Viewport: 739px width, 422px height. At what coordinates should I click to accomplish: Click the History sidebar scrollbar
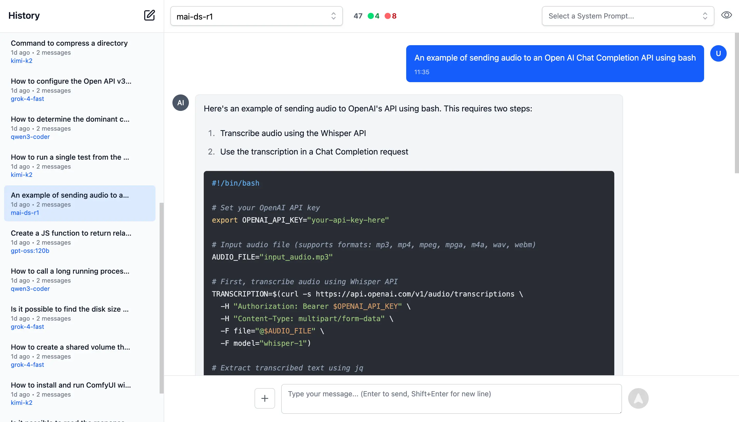click(x=161, y=298)
